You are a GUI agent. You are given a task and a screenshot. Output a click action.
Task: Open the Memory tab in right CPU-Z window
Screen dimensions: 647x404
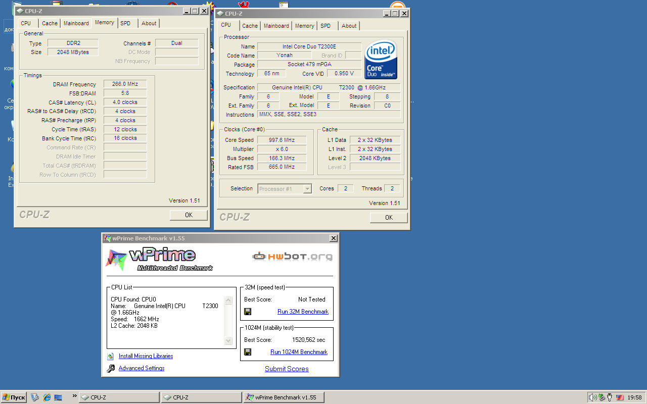pyautogui.click(x=305, y=26)
